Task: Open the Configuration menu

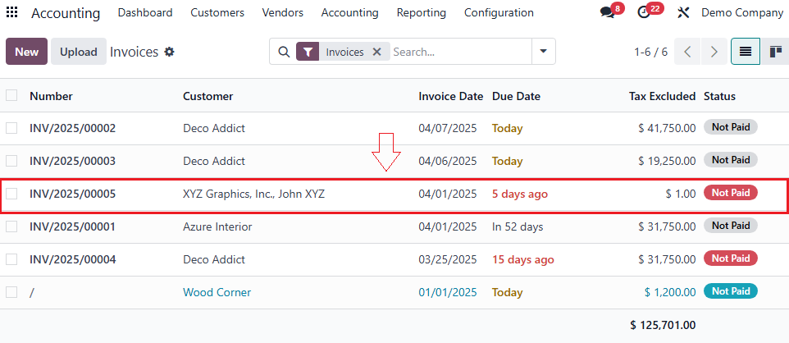Action: (x=499, y=13)
